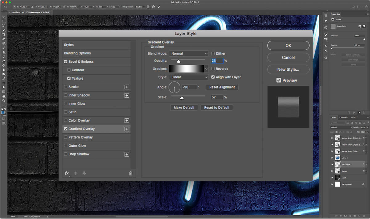370x219 pixels.
Task: Hide the Layer 1 layer
Action: click(x=332, y=158)
